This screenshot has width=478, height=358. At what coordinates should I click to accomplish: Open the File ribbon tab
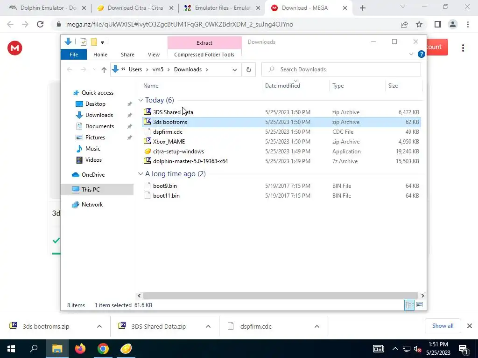[x=74, y=55]
